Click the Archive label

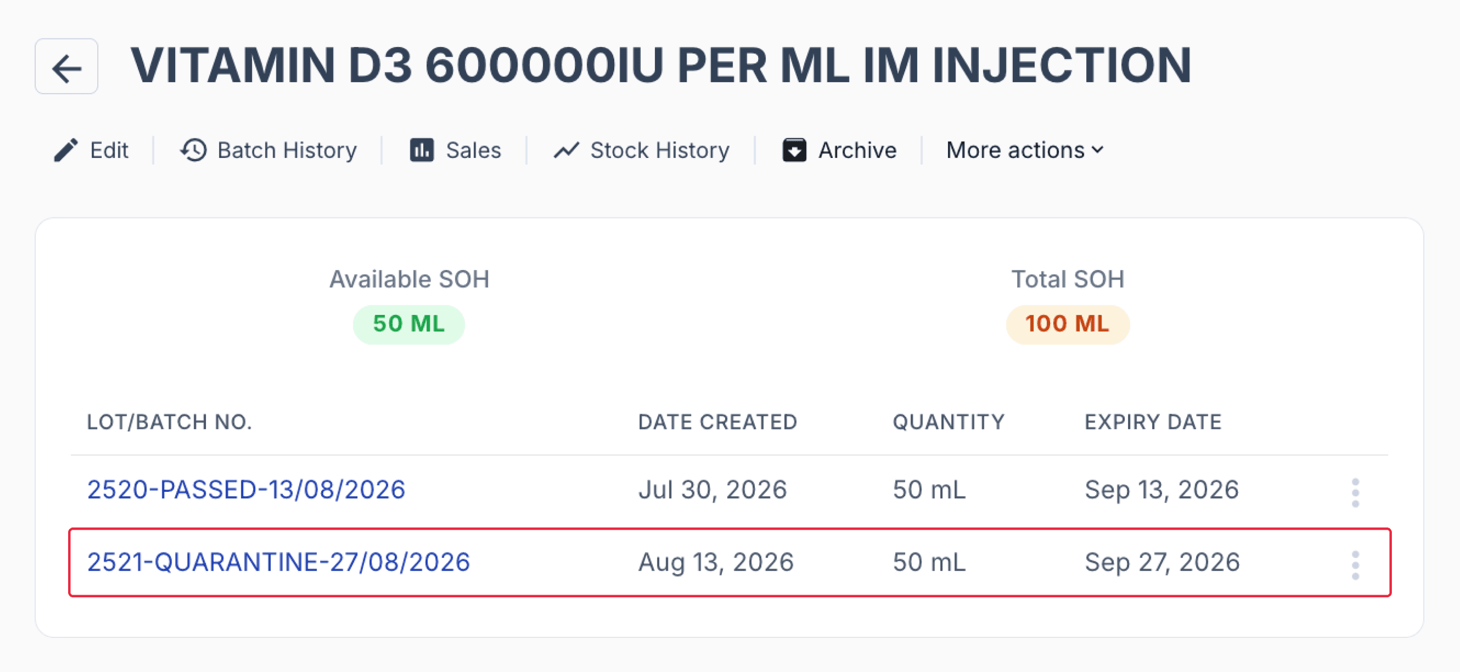[857, 150]
